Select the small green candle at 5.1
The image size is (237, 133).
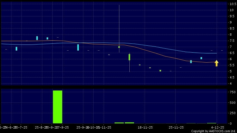click(160, 71)
